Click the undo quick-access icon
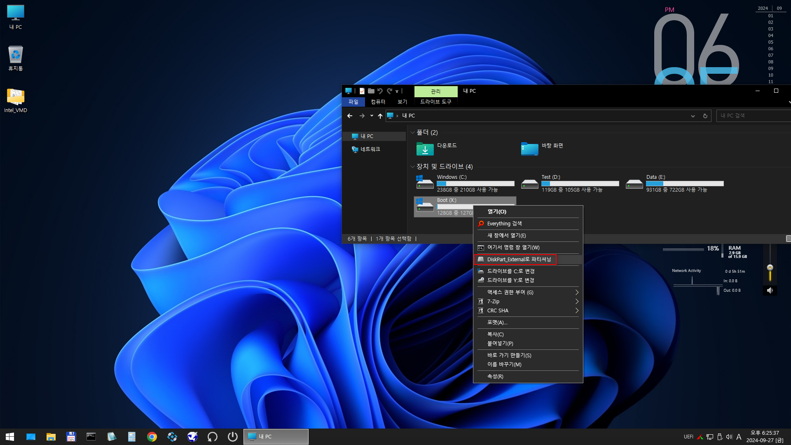 [x=380, y=91]
